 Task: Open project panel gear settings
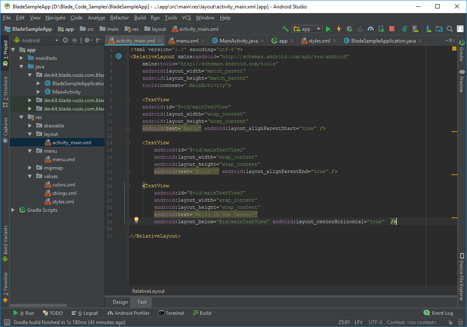pos(88,40)
